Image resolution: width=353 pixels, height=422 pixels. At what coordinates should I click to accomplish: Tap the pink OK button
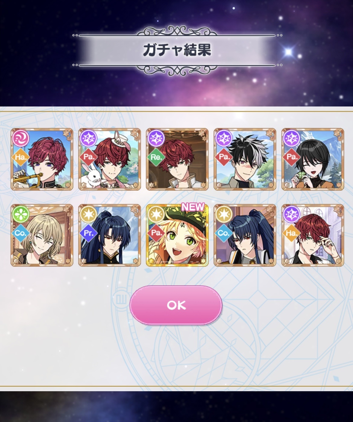(x=176, y=305)
